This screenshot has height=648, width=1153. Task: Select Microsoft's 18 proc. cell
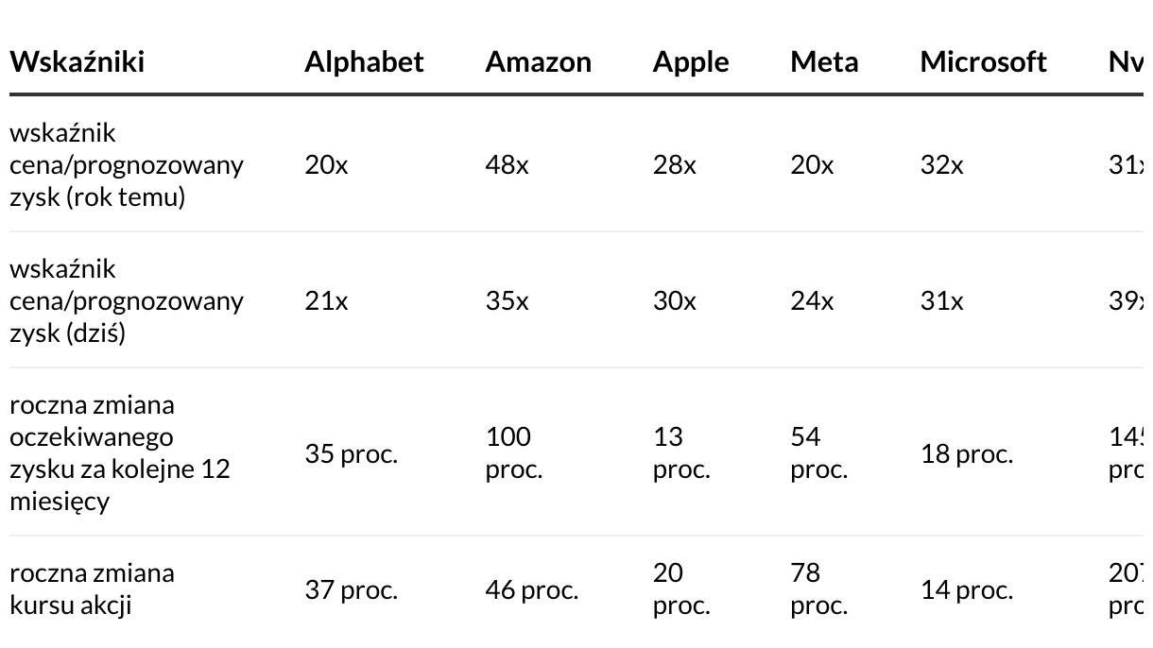(967, 453)
